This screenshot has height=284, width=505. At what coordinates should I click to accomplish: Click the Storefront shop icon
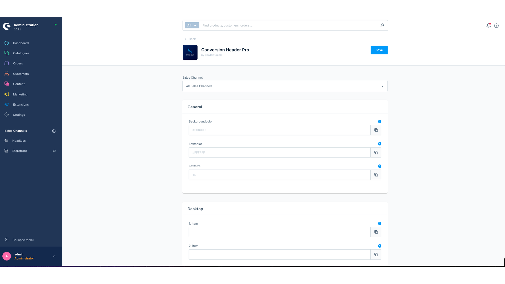coord(6,151)
